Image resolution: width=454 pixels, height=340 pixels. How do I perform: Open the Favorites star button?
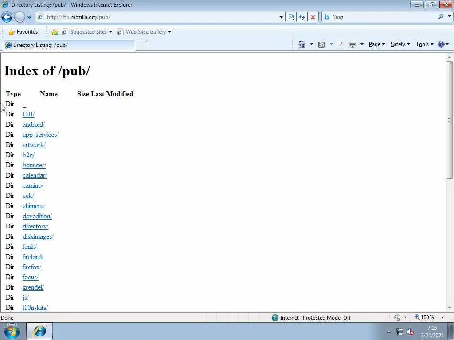tap(23, 32)
